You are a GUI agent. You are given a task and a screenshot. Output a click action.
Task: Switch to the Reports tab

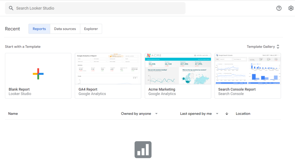39,29
